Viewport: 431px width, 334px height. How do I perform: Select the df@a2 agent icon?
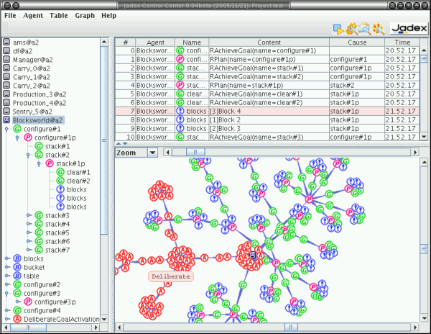pos(6,50)
